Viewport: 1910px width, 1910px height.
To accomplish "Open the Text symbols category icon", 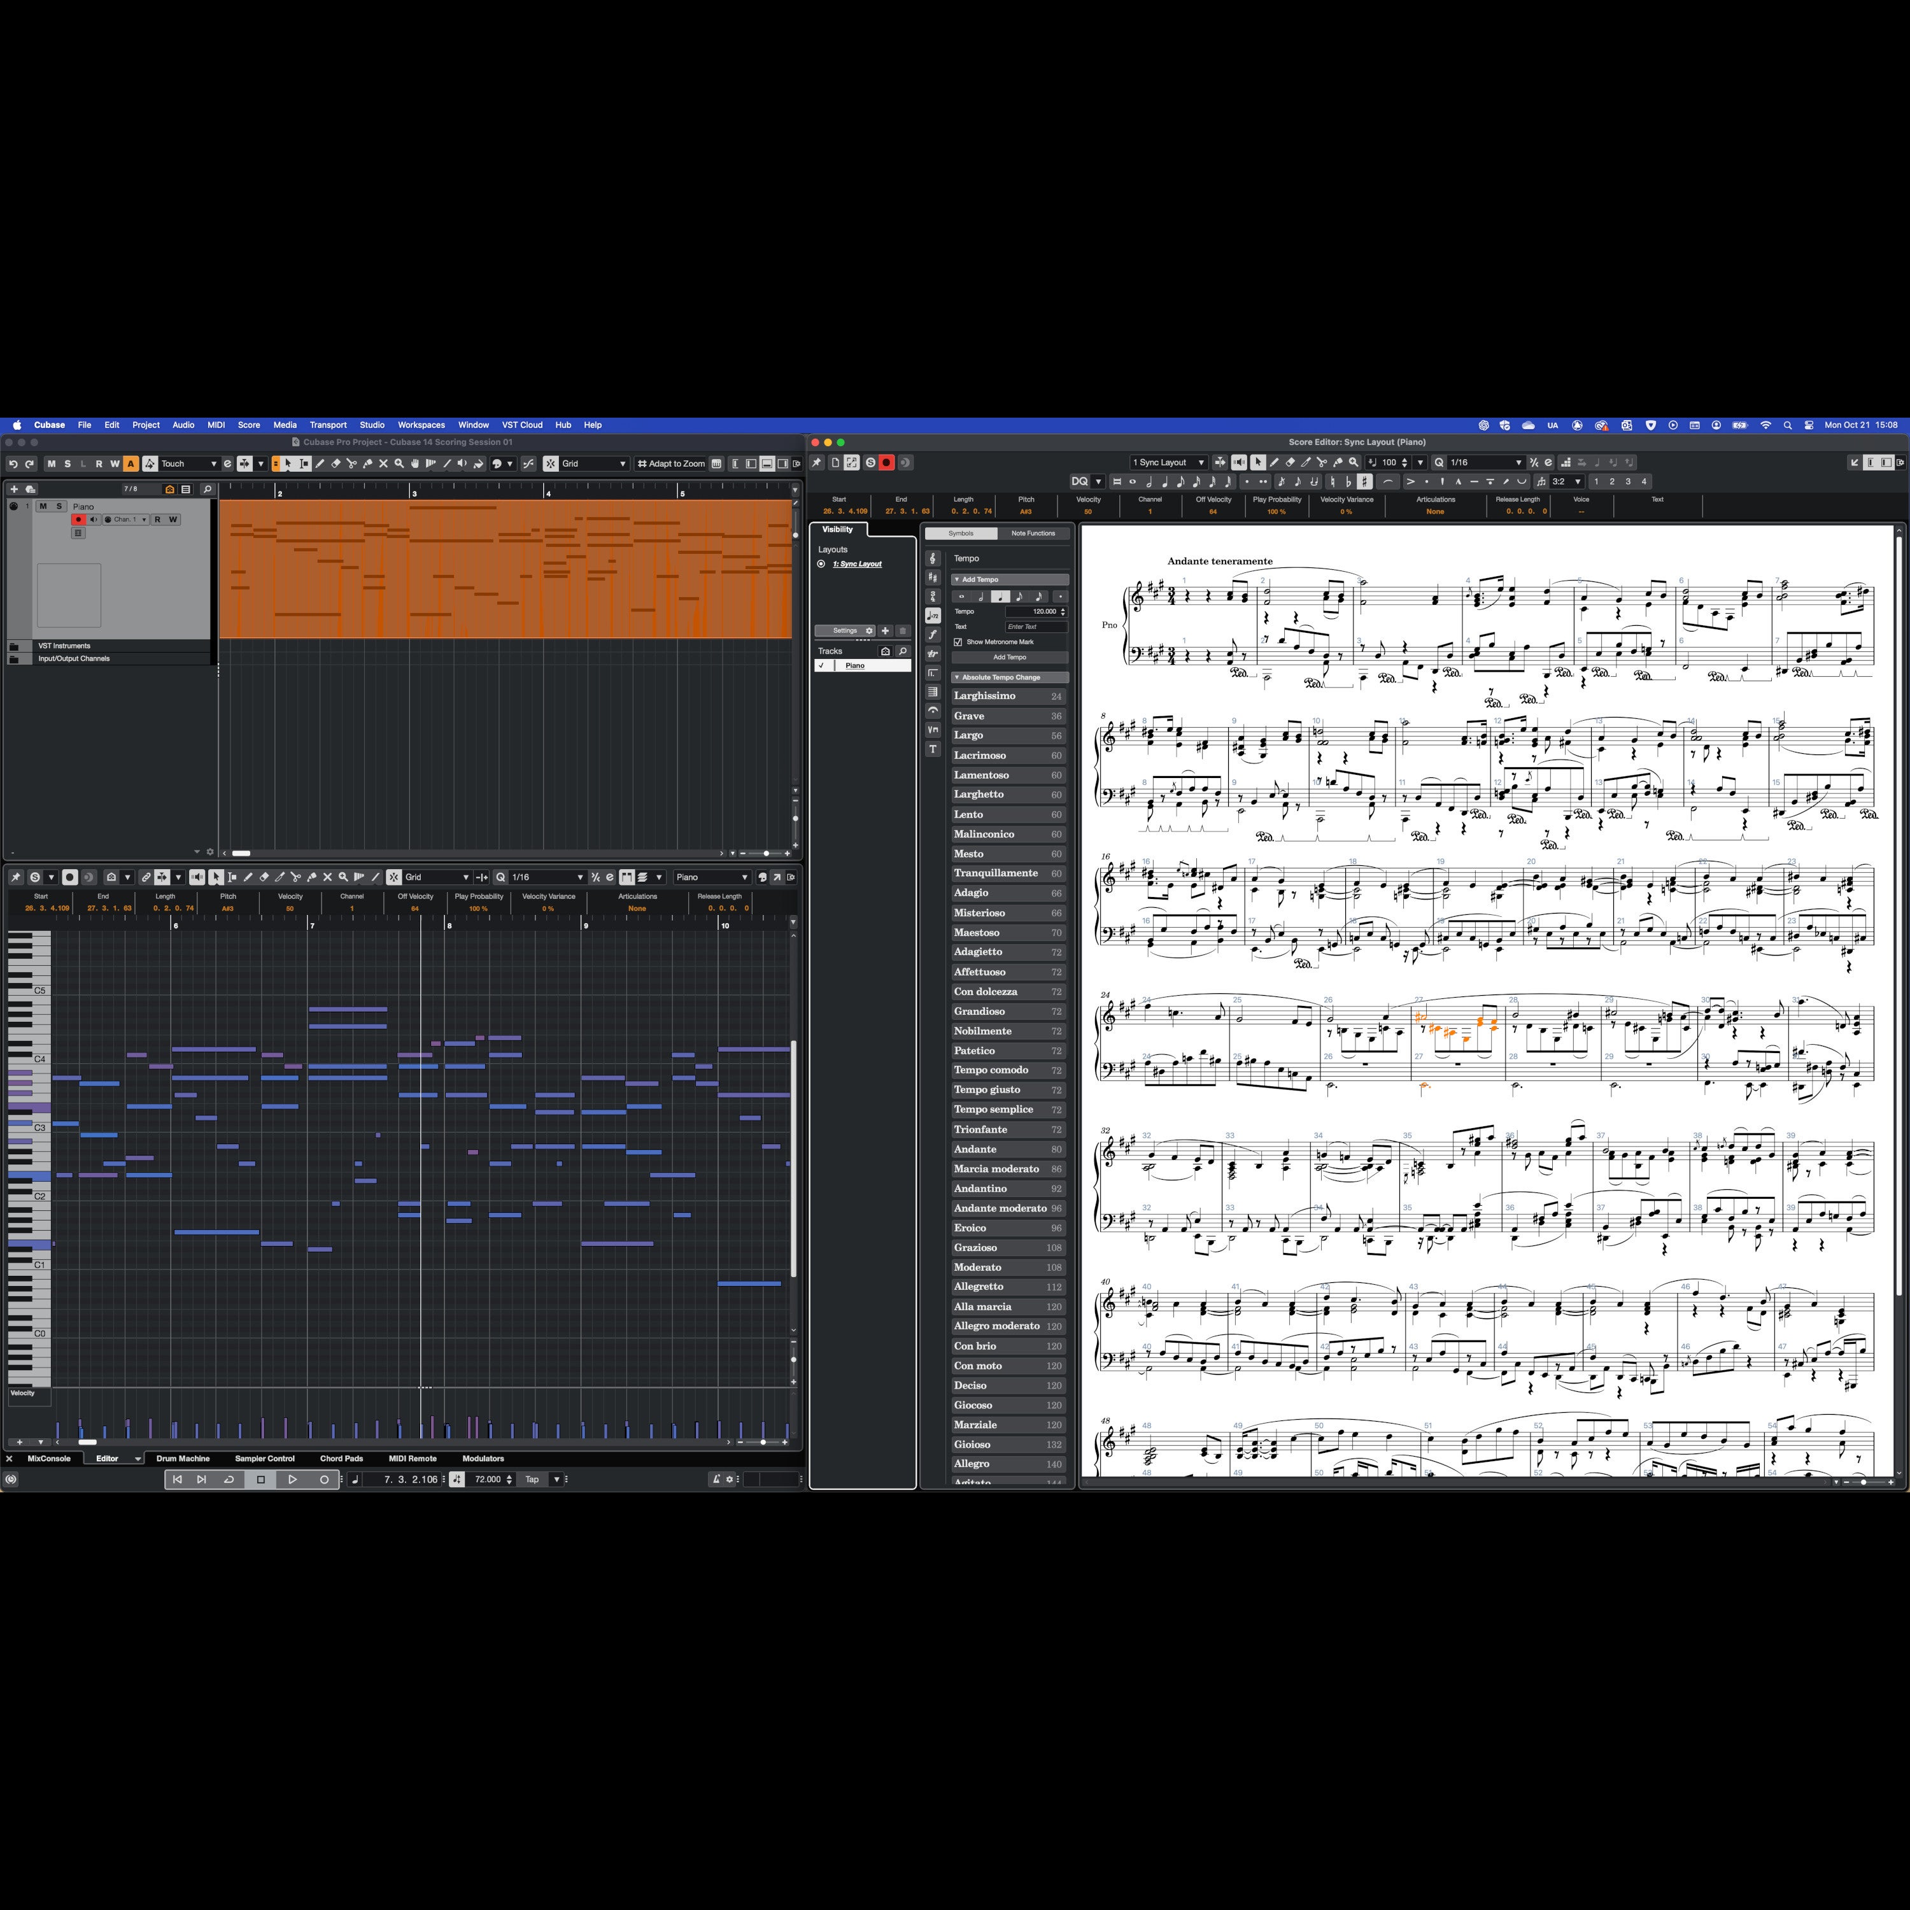I will 932,749.
